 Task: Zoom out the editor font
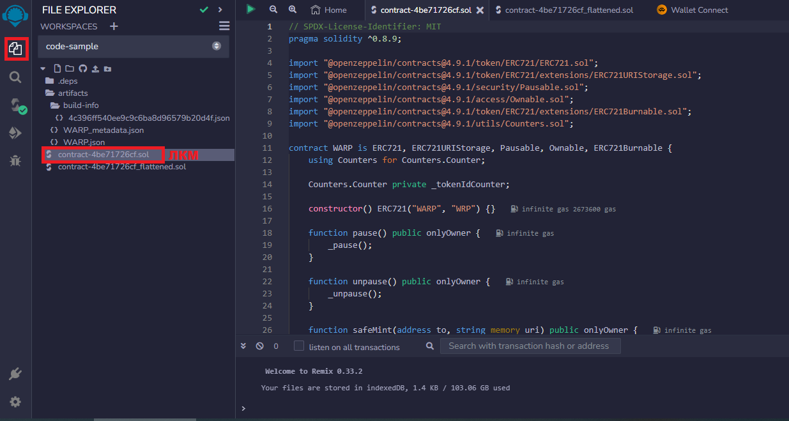click(x=273, y=10)
